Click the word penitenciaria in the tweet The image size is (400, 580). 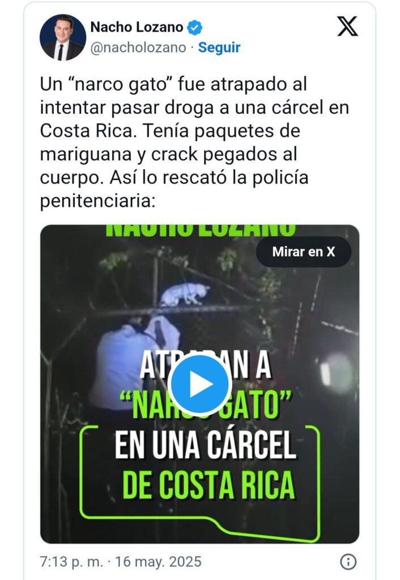(x=97, y=201)
